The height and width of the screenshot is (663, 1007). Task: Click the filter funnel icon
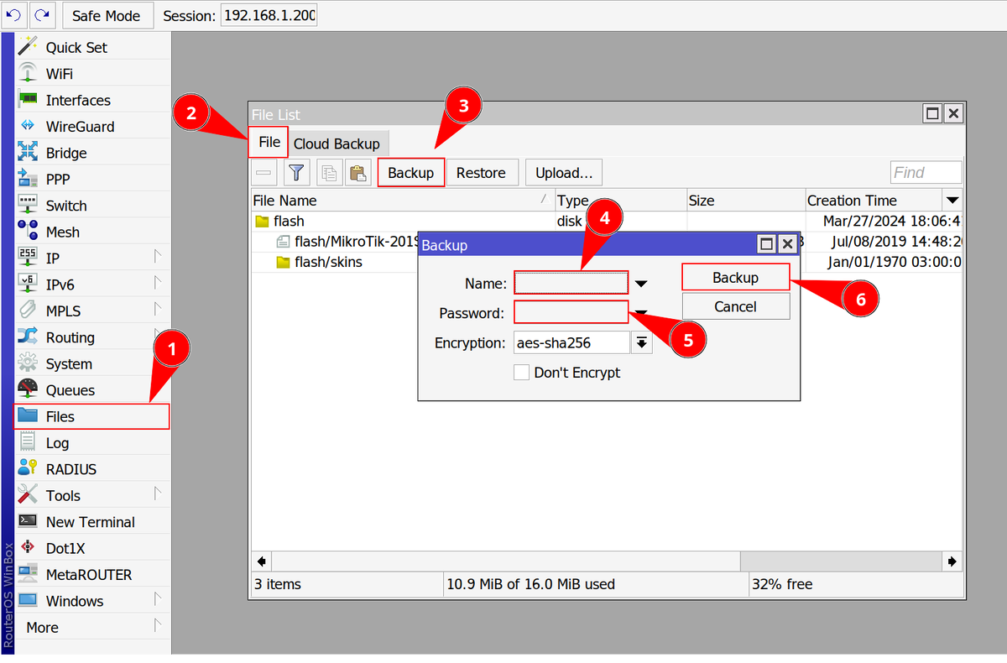point(296,173)
